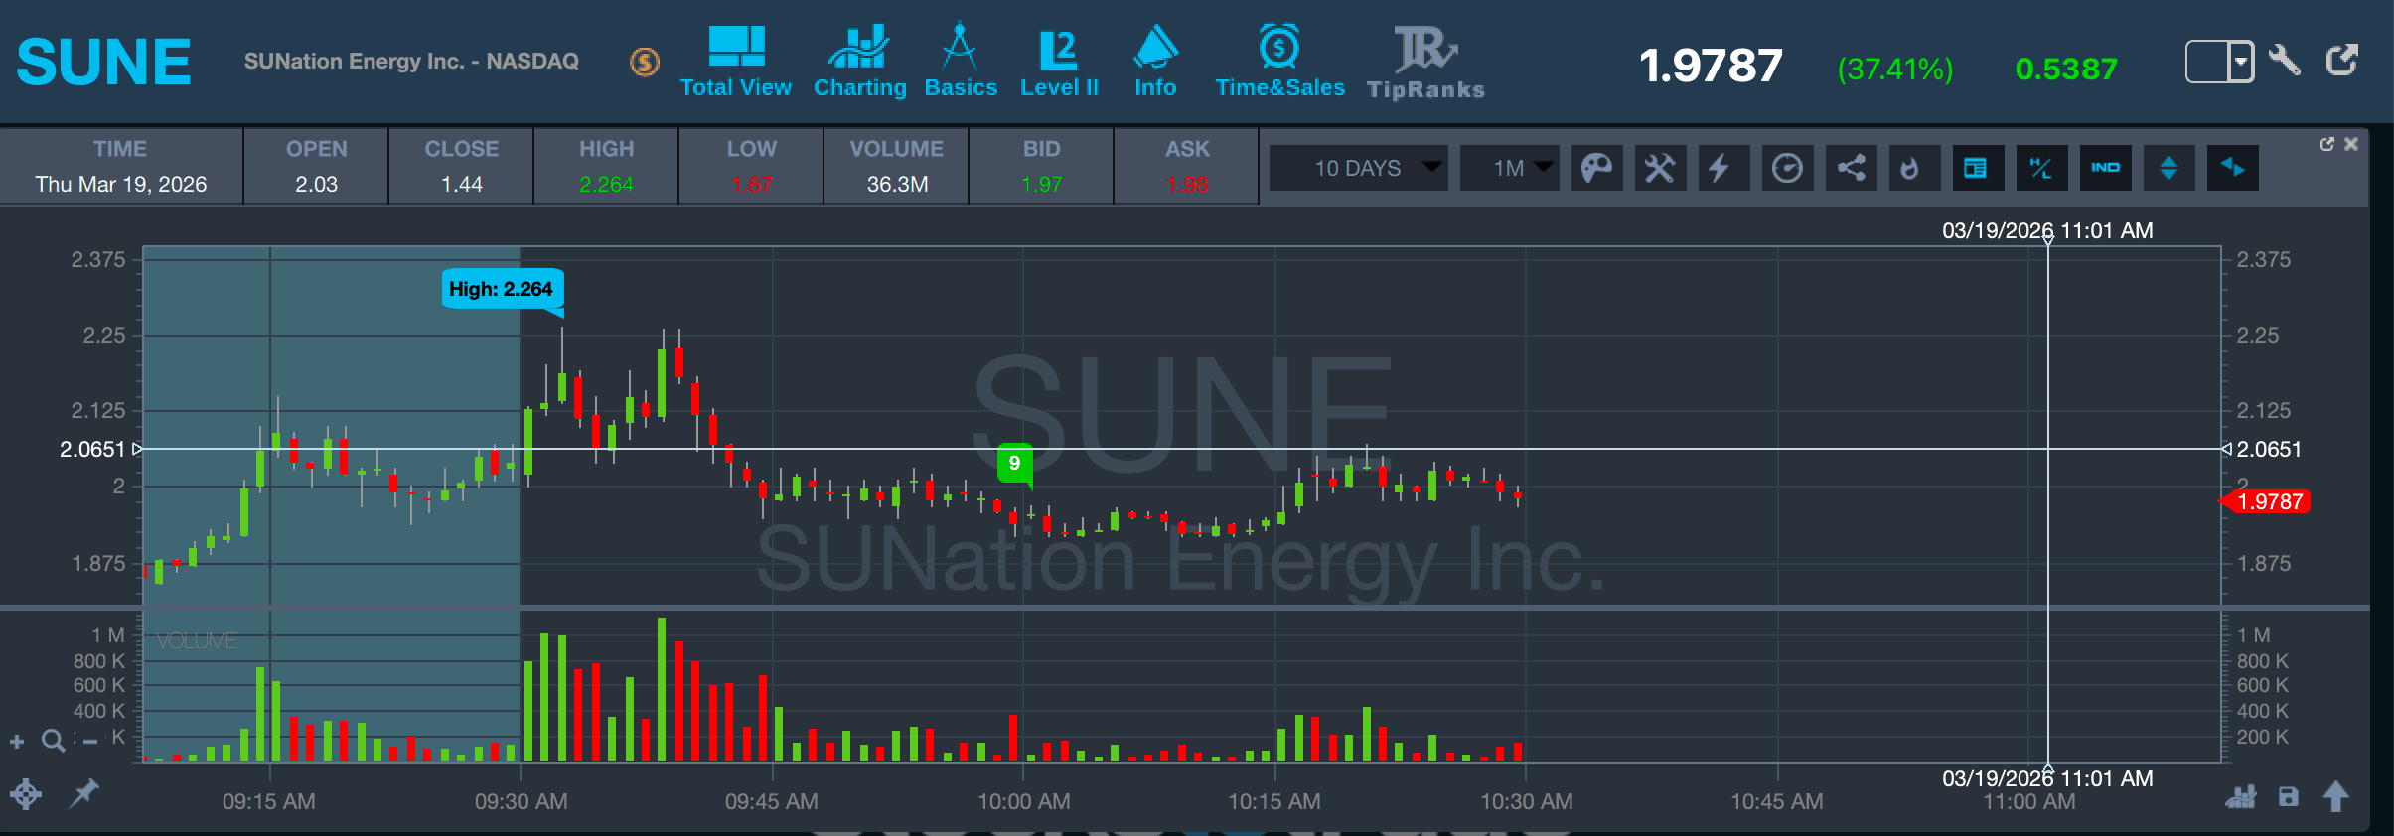
Task: Open the Total View tab
Action: click(x=736, y=62)
